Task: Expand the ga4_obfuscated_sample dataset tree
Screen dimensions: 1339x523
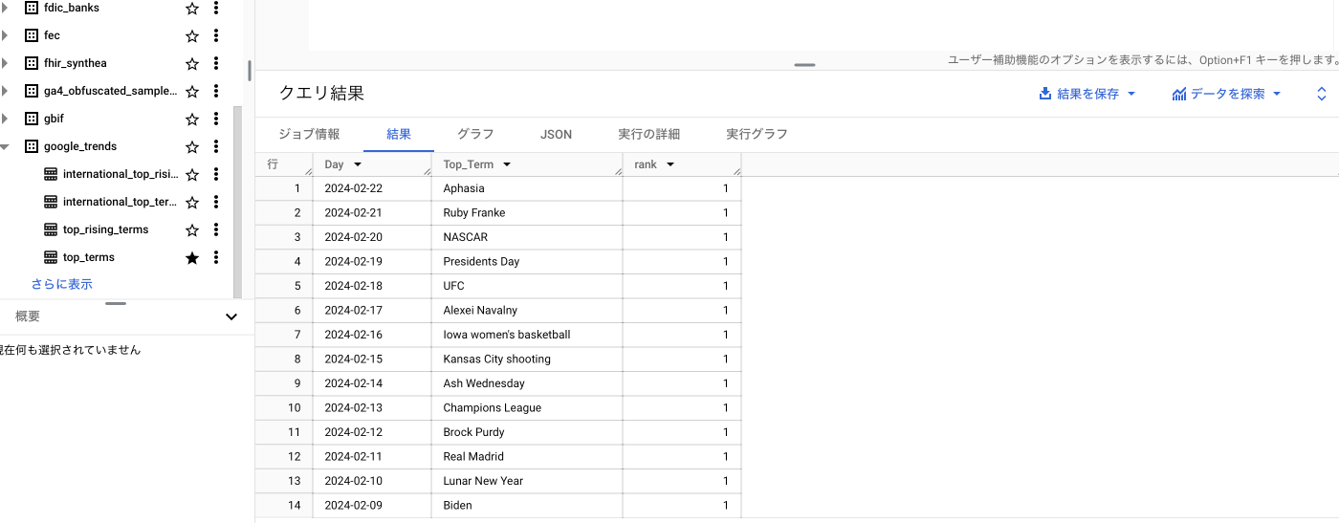Action: (5, 91)
